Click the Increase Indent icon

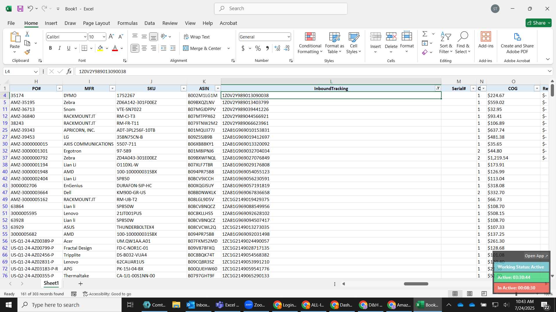point(173,48)
